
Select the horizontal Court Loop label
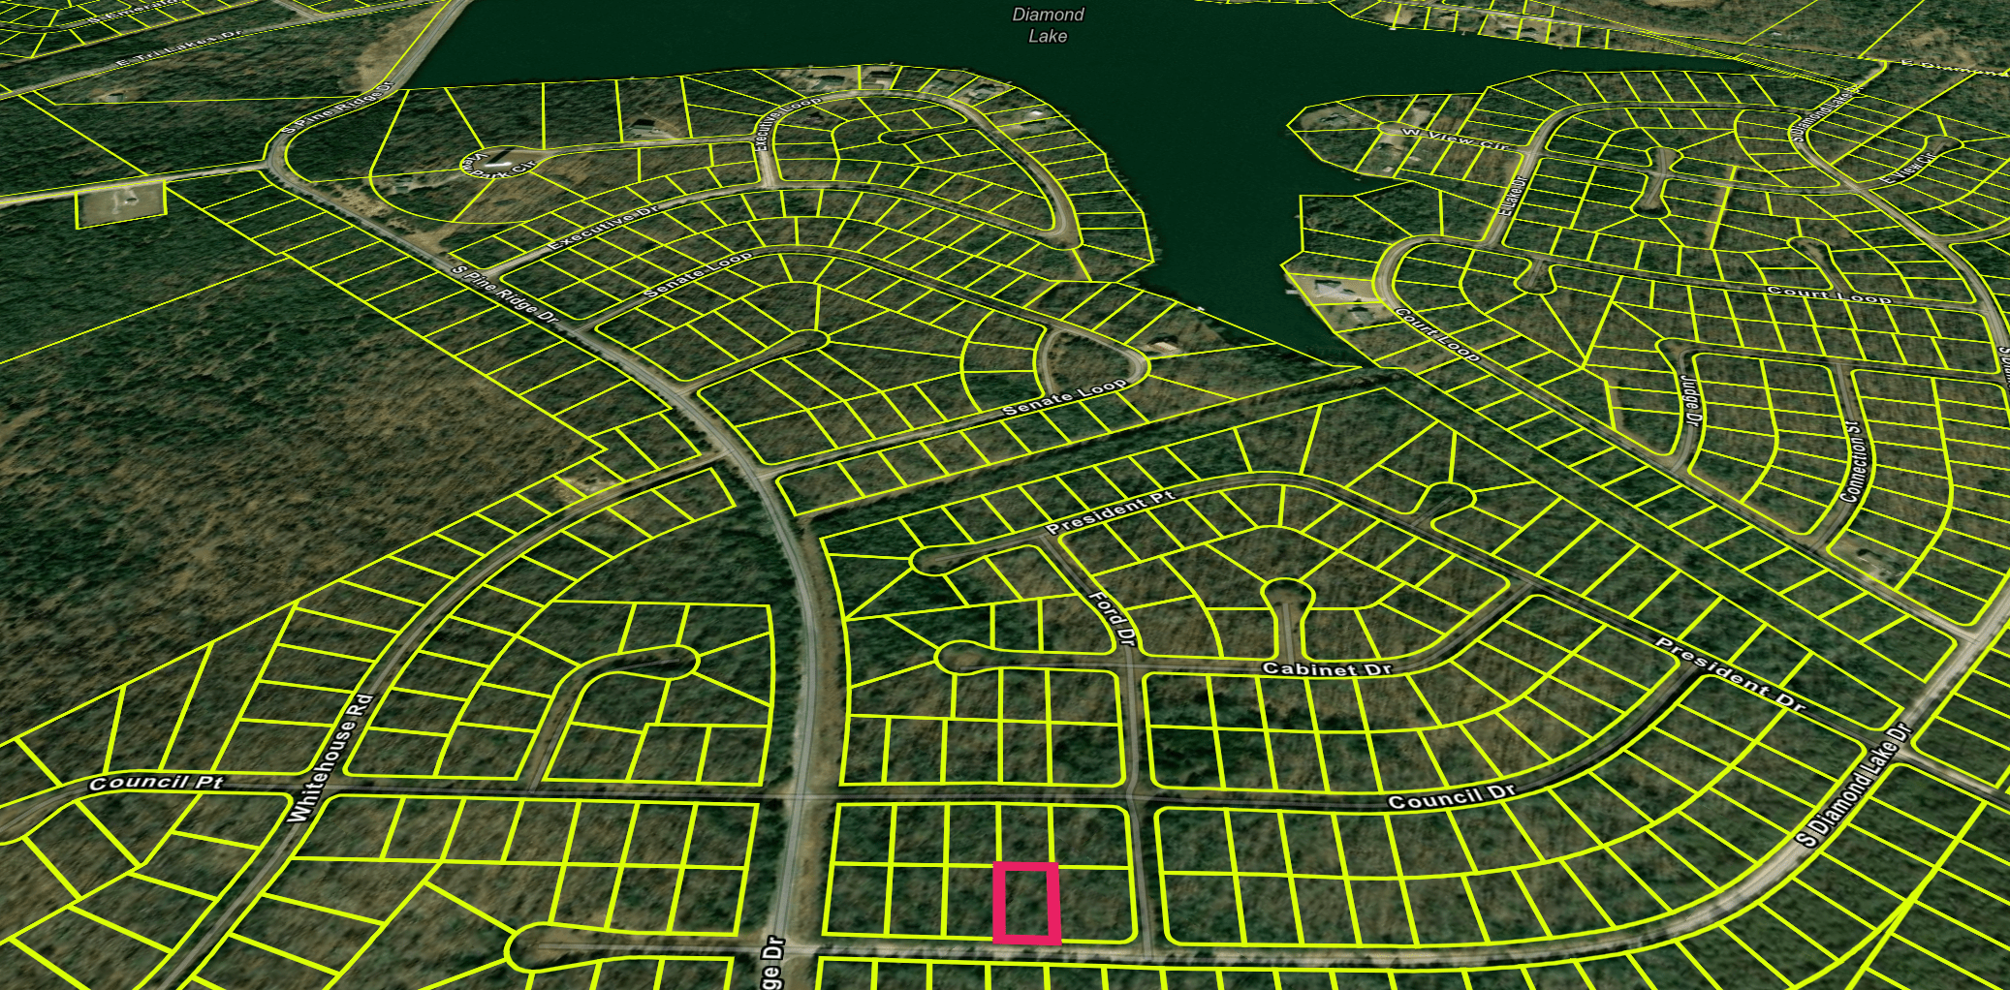coord(1828,294)
